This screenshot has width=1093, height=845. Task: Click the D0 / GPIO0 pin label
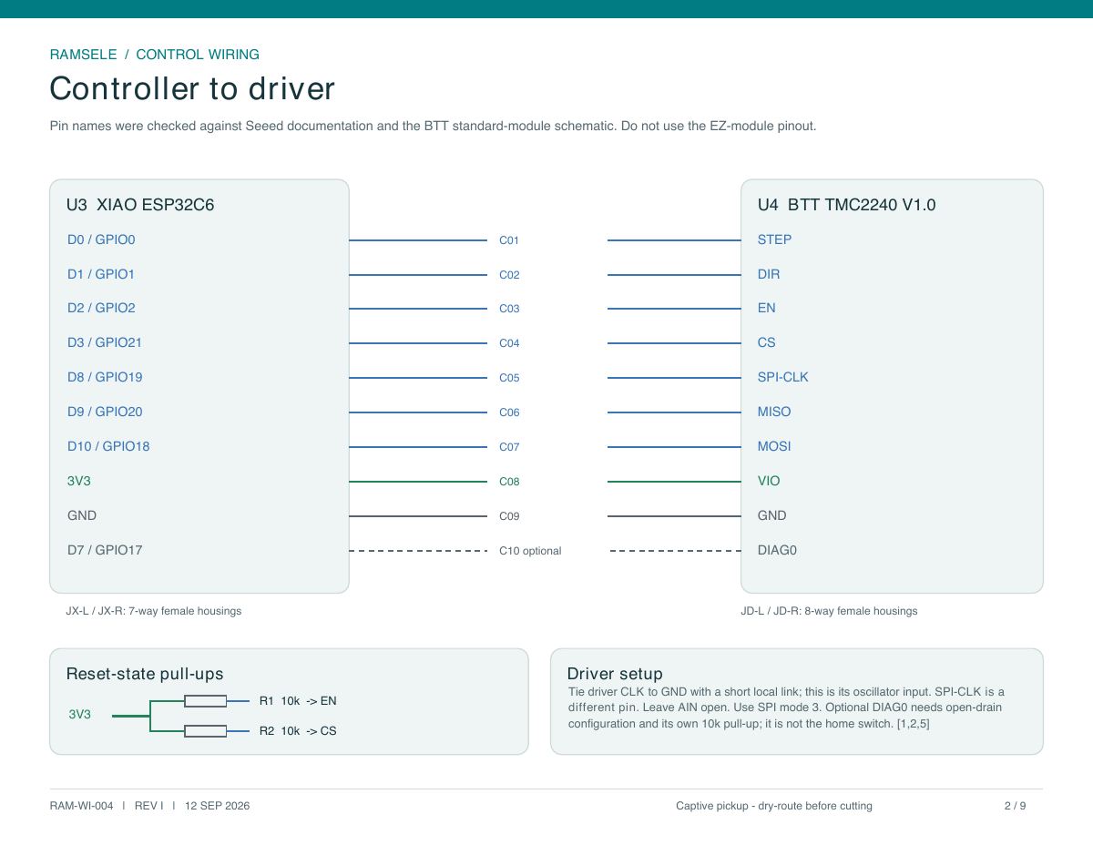pos(101,239)
